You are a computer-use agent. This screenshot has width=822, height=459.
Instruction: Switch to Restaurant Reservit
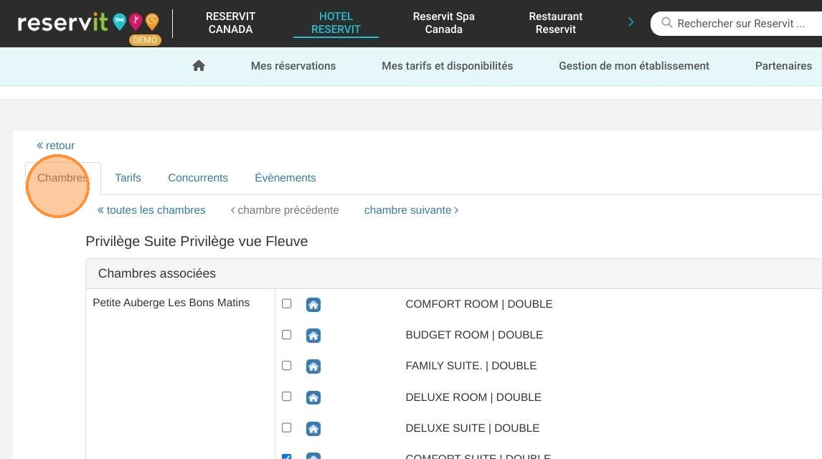tap(556, 23)
